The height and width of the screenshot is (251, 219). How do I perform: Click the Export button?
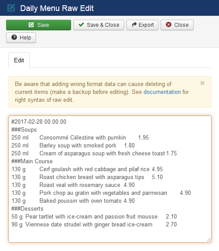[x=142, y=25]
